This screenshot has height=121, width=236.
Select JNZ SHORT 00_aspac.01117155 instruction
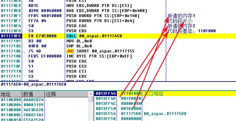click(x=100, y=51)
